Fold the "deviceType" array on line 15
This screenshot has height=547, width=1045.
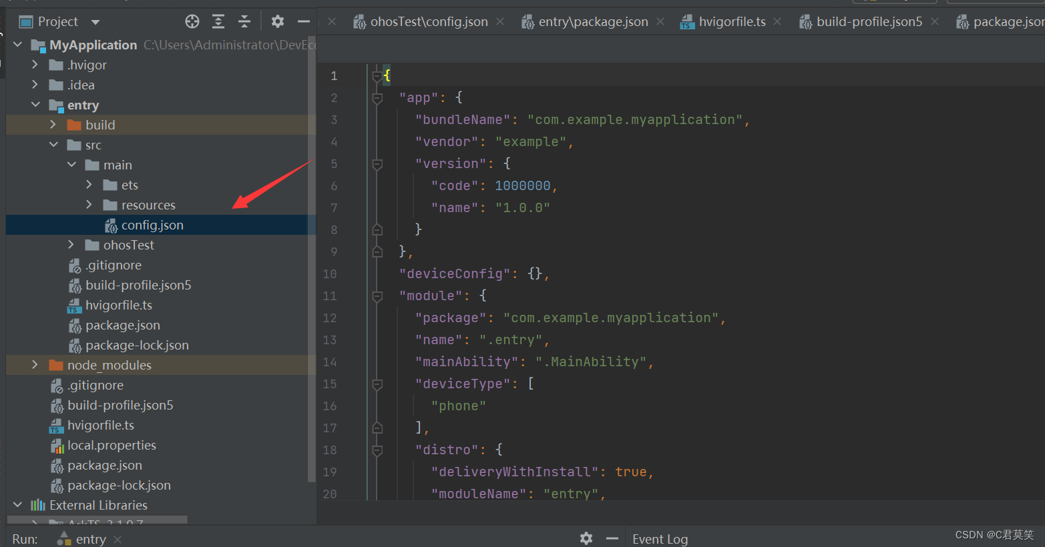click(x=377, y=384)
